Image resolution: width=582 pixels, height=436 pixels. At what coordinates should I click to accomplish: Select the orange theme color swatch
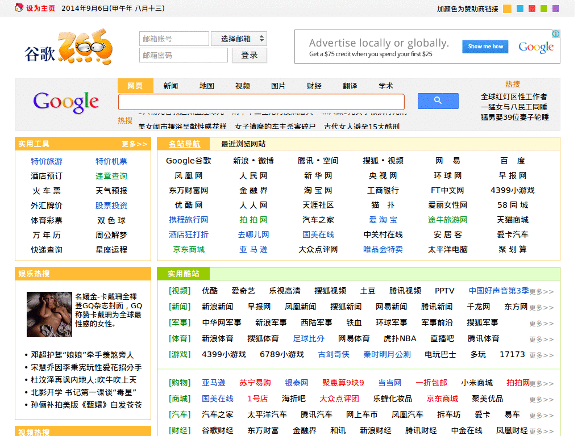(507, 9)
